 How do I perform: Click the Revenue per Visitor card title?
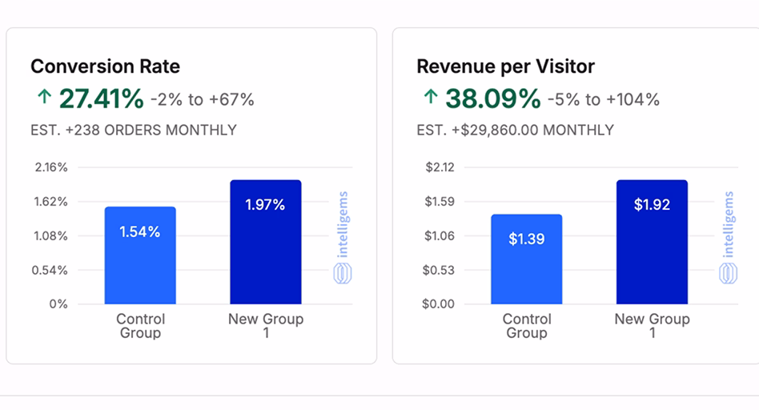point(505,66)
